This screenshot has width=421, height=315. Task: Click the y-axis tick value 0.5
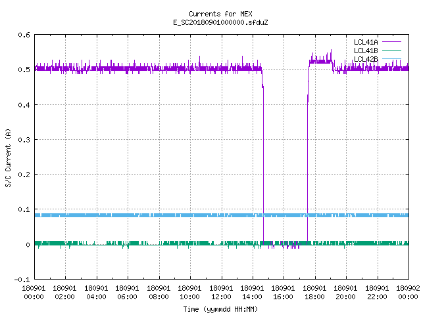coord(24,70)
